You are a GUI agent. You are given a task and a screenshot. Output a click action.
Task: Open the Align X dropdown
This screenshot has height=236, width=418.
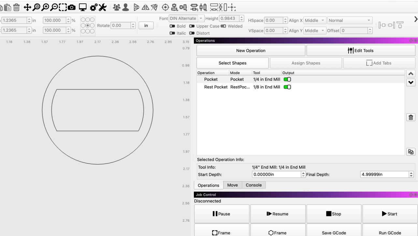click(x=314, y=20)
